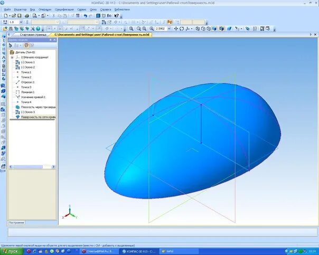Select the Поверхность.m3d document tab
Screen dimensions: 319x255
(102, 35)
